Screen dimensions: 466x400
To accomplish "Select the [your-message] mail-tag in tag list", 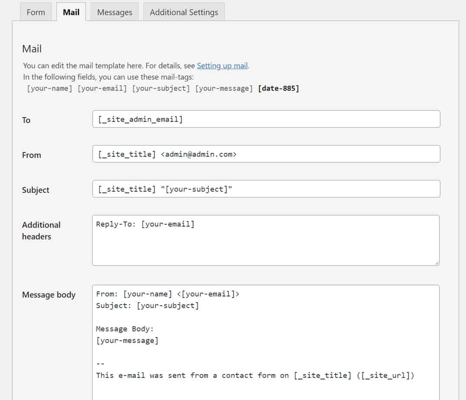I will pyautogui.click(x=224, y=88).
